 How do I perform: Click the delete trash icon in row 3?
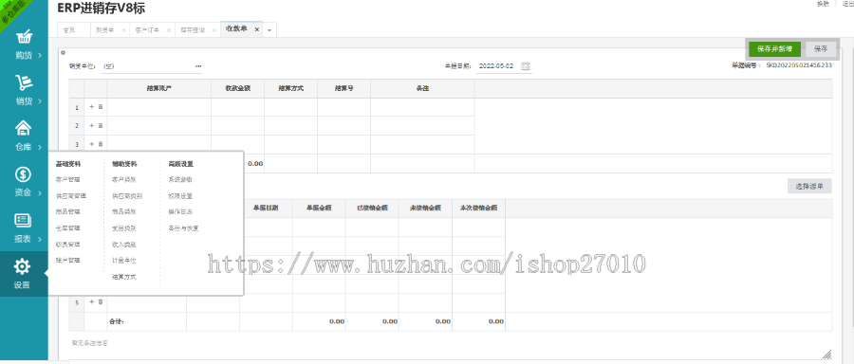(101, 144)
